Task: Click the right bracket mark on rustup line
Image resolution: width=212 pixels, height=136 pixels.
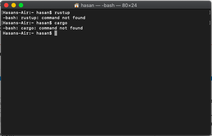Action: tap(210, 12)
